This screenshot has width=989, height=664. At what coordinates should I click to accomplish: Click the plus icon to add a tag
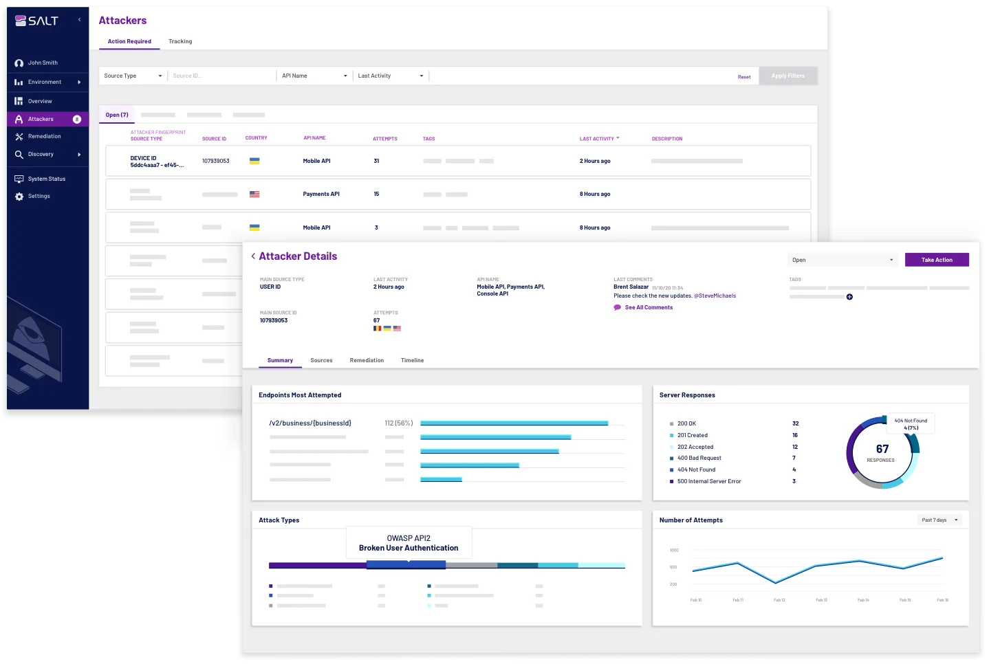click(850, 297)
